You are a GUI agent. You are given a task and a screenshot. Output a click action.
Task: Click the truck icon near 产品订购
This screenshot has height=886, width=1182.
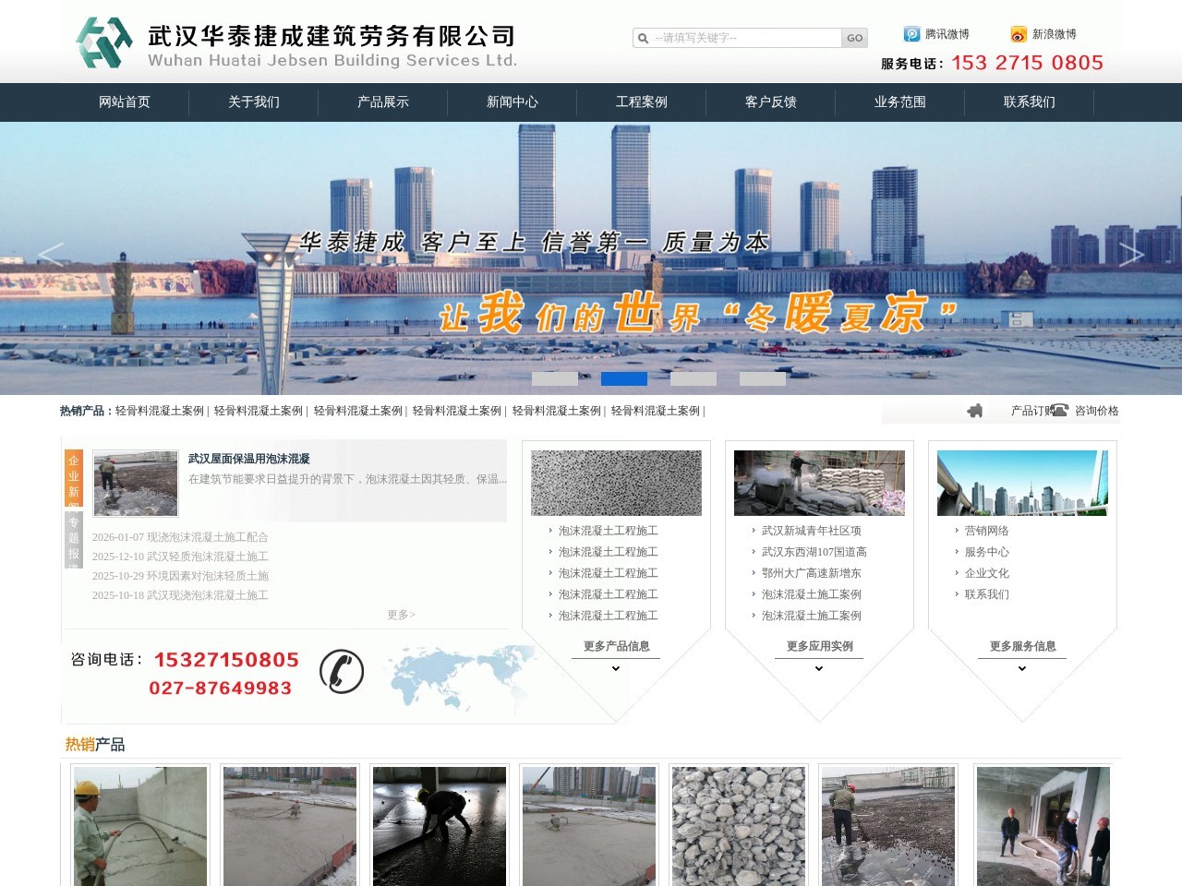pos(975,411)
